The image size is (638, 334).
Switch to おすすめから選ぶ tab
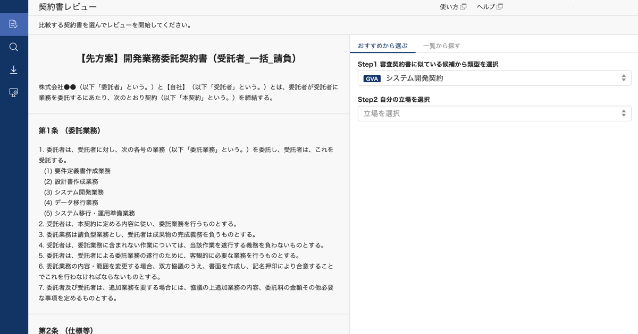point(383,46)
